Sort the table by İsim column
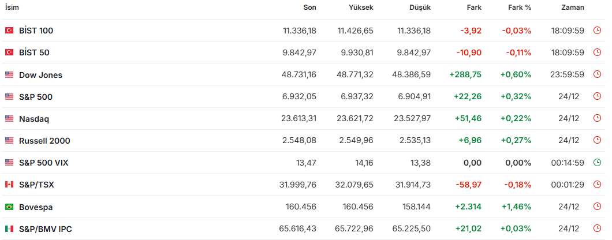 [12, 7]
